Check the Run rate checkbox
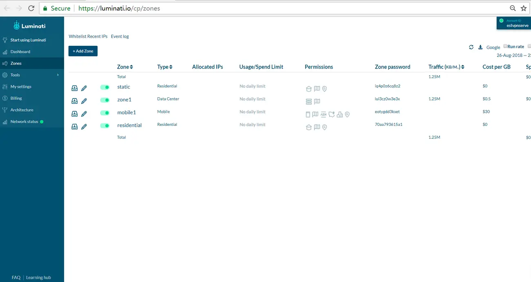This screenshot has height=282, width=531. [505, 46]
